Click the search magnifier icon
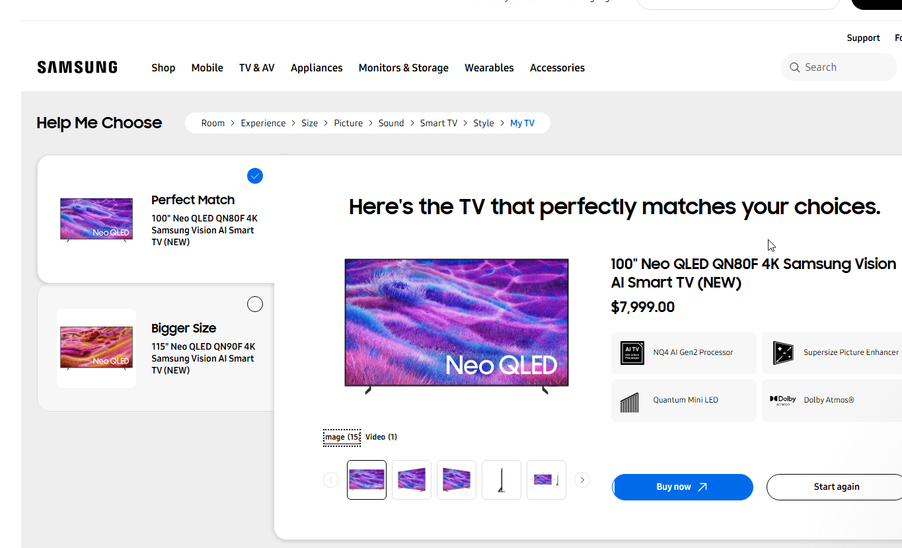This screenshot has height=548, width=902. pyautogui.click(x=794, y=67)
